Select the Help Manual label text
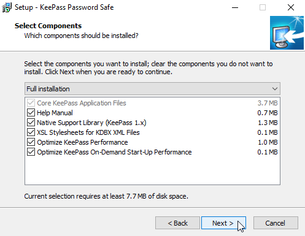Screen dimensions: 305x236 click(55, 113)
